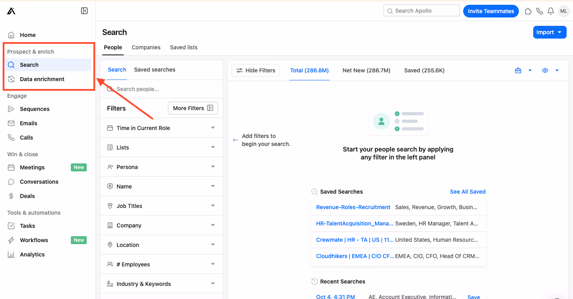
Task: Select the Total (286.8M) tab
Action: pos(310,70)
